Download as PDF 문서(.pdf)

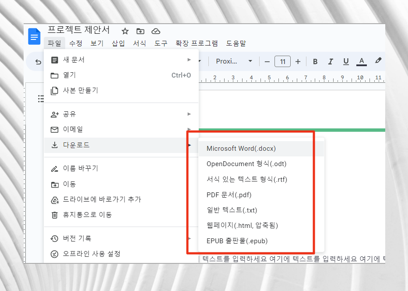tap(261, 195)
